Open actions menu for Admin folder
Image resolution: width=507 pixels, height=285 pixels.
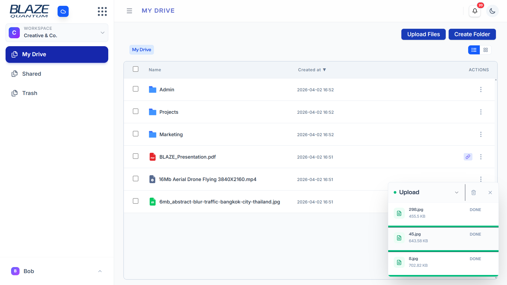click(x=481, y=89)
